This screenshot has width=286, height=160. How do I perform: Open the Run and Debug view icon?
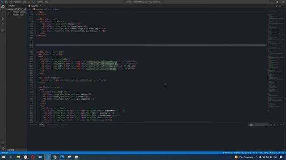[x=3, y=24]
